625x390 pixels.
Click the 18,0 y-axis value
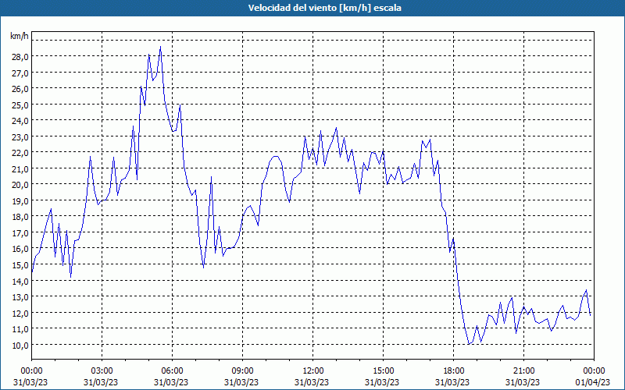coord(20,217)
